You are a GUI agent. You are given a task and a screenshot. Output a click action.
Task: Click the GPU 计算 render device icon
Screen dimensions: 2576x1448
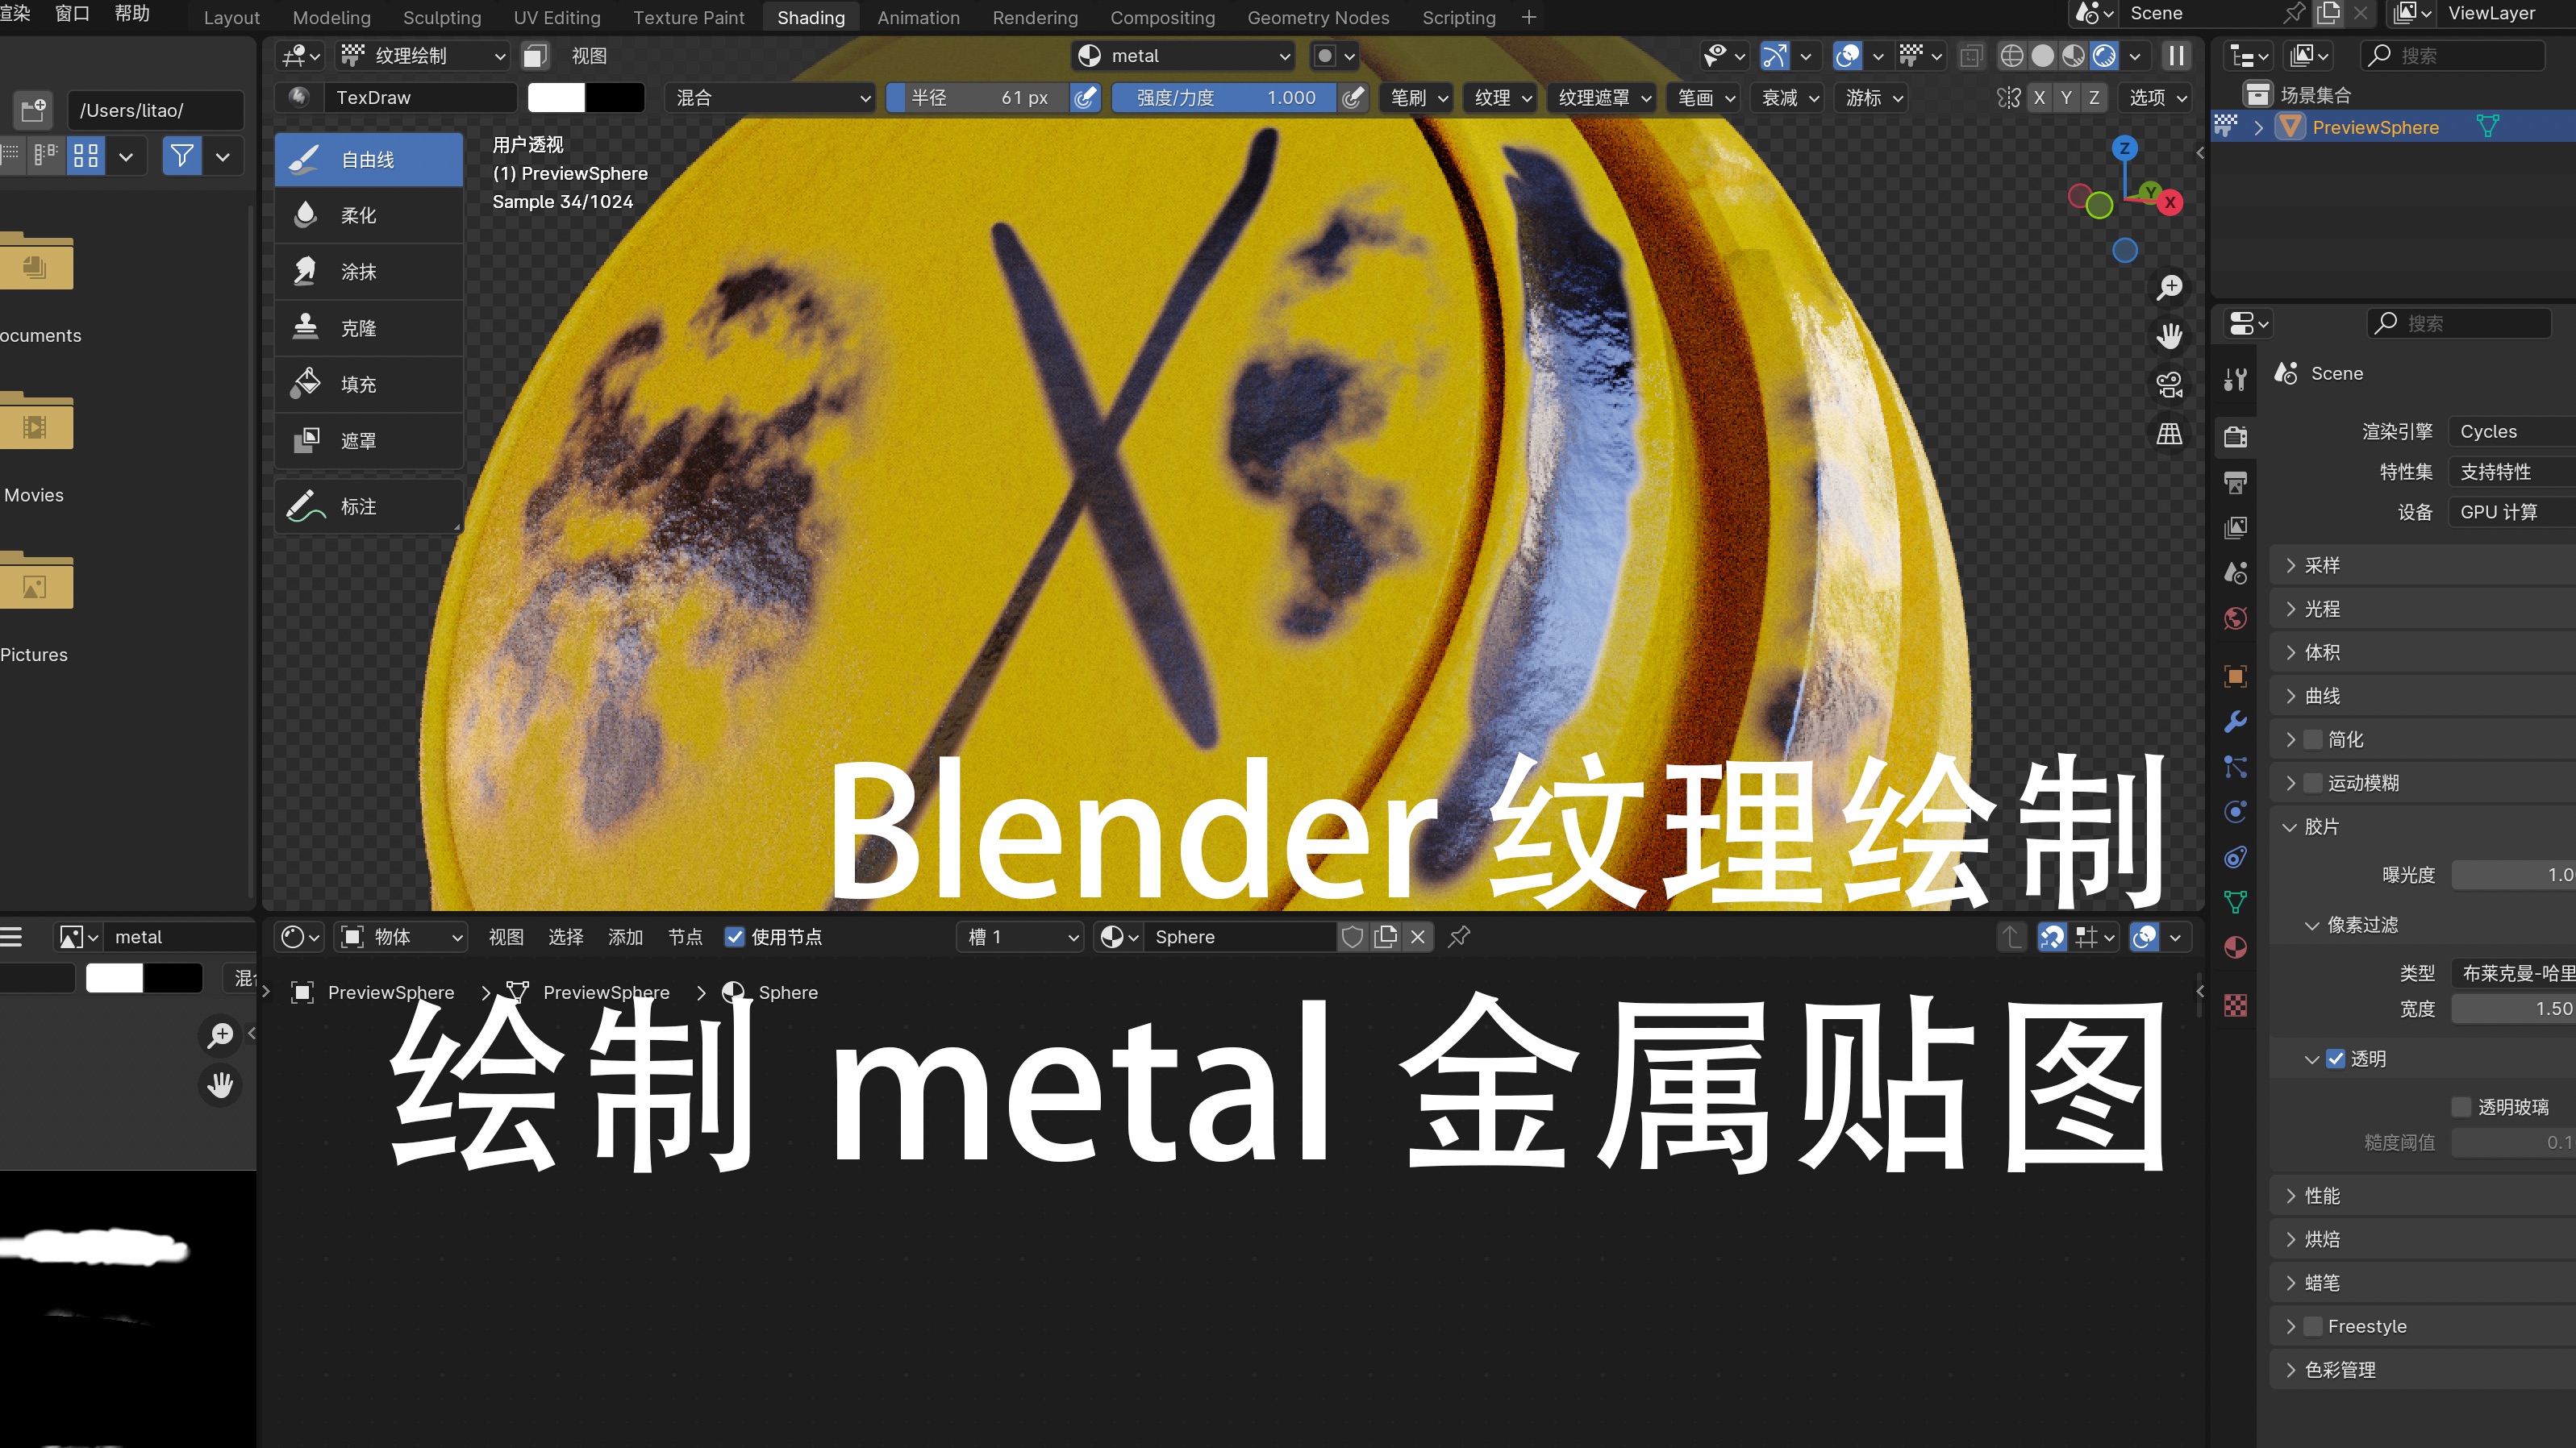pos(2509,511)
